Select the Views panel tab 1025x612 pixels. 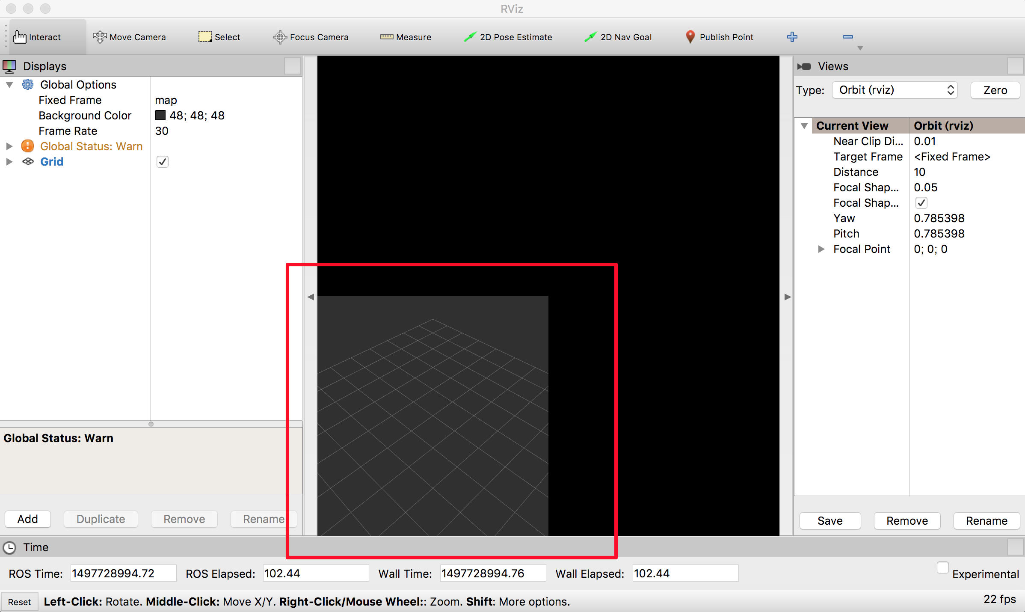coord(833,65)
